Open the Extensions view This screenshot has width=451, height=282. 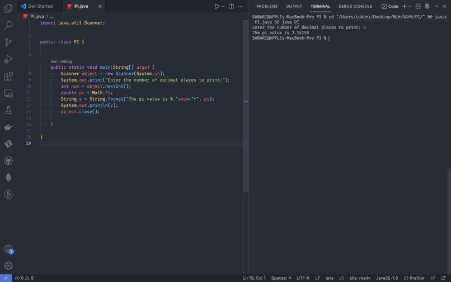(8, 76)
